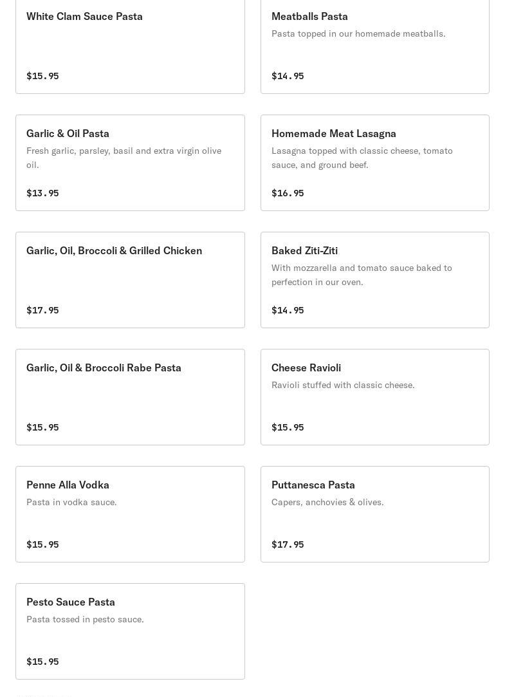Click 'Pasta tossed in pesto sauce.' description
The image size is (505, 697).
pos(85,619)
